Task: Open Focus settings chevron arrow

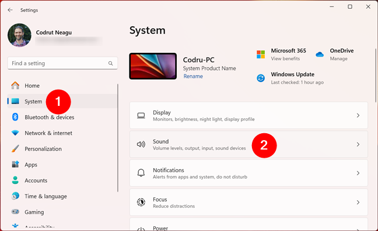Action: click(358, 202)
